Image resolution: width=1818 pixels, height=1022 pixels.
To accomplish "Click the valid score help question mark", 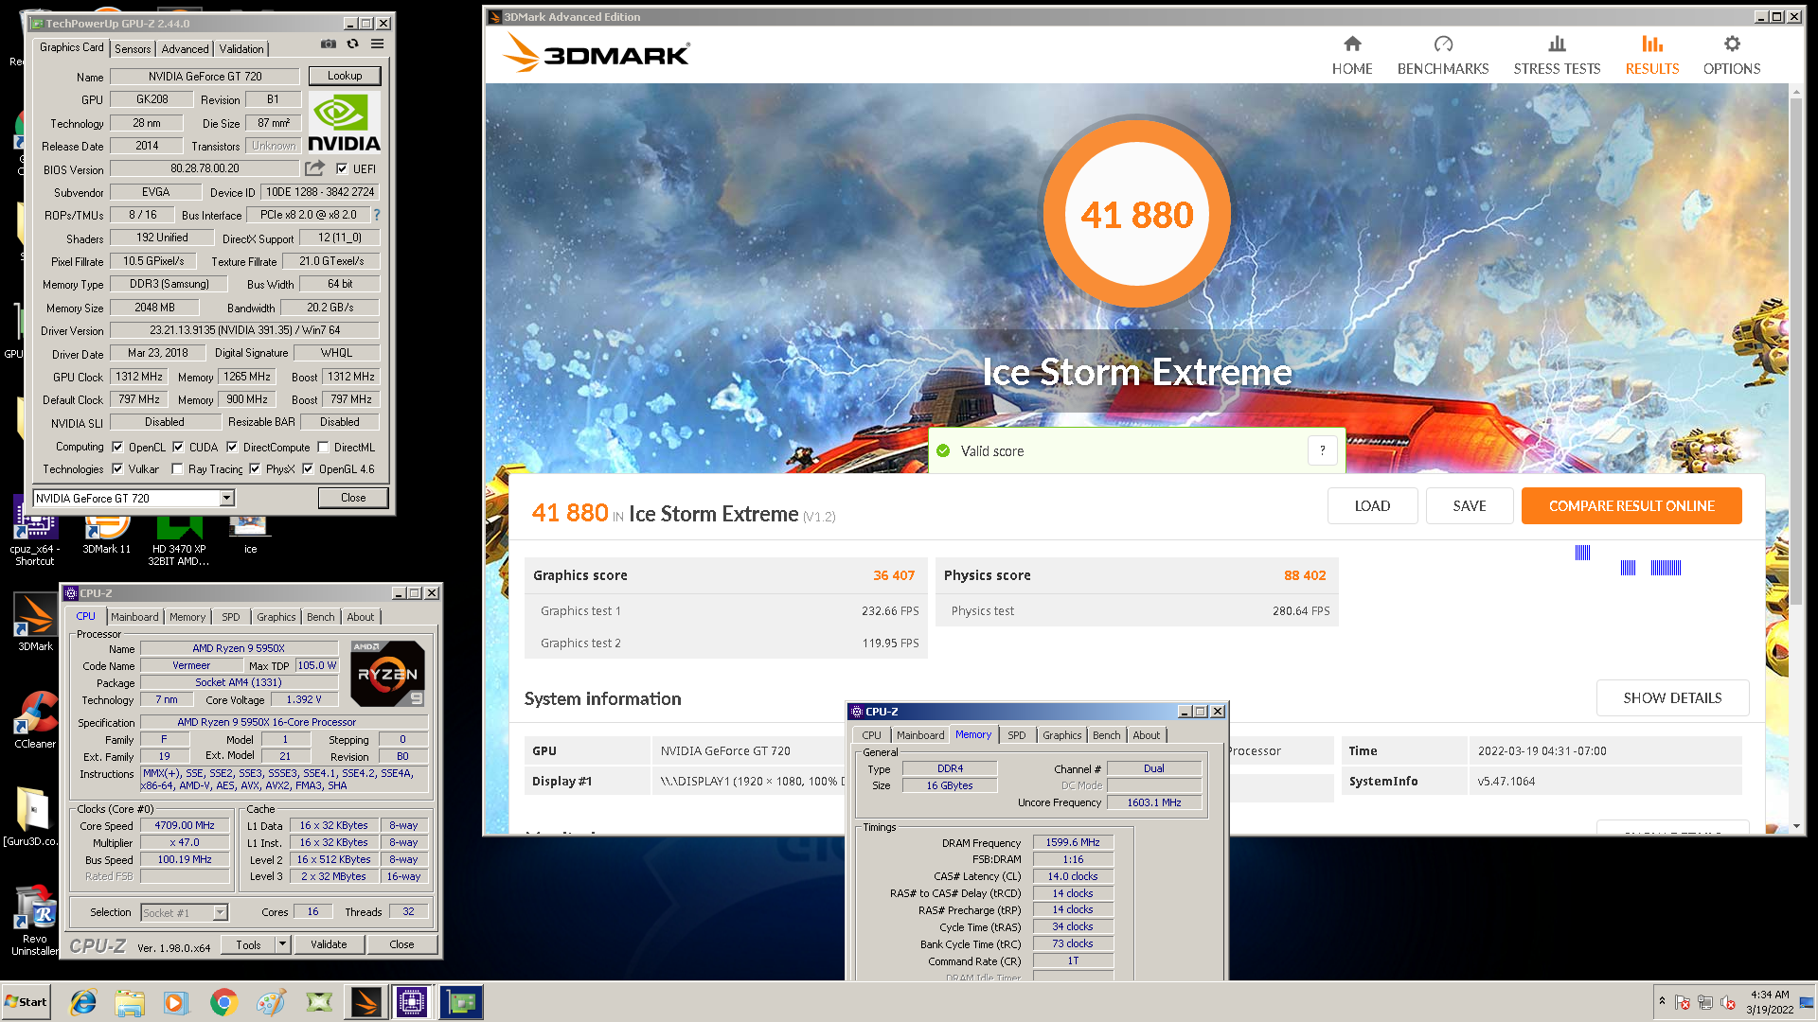I will 1322,451.
